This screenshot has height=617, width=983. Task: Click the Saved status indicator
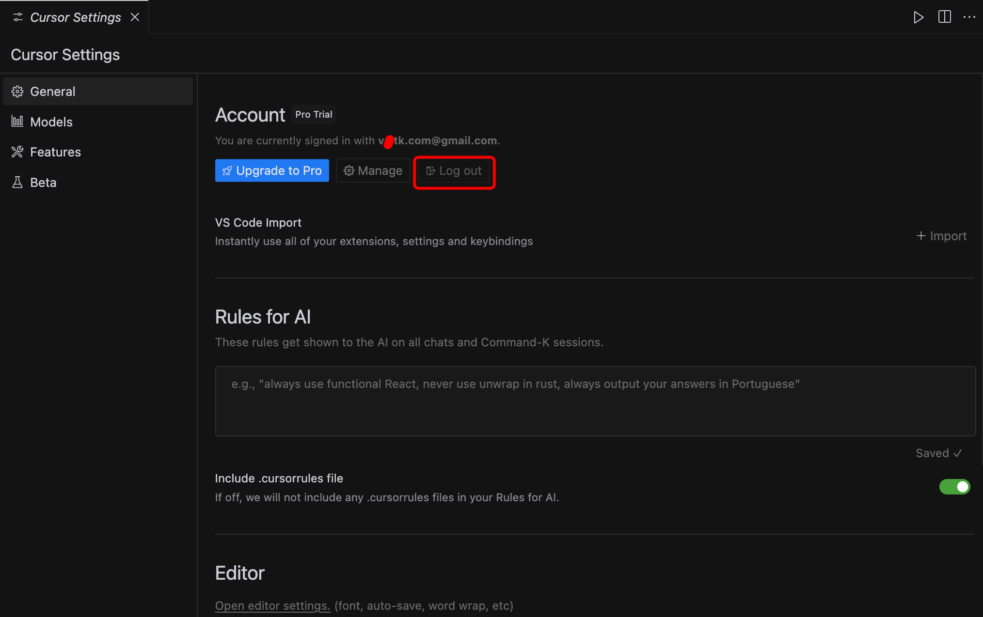pos(938,453)
